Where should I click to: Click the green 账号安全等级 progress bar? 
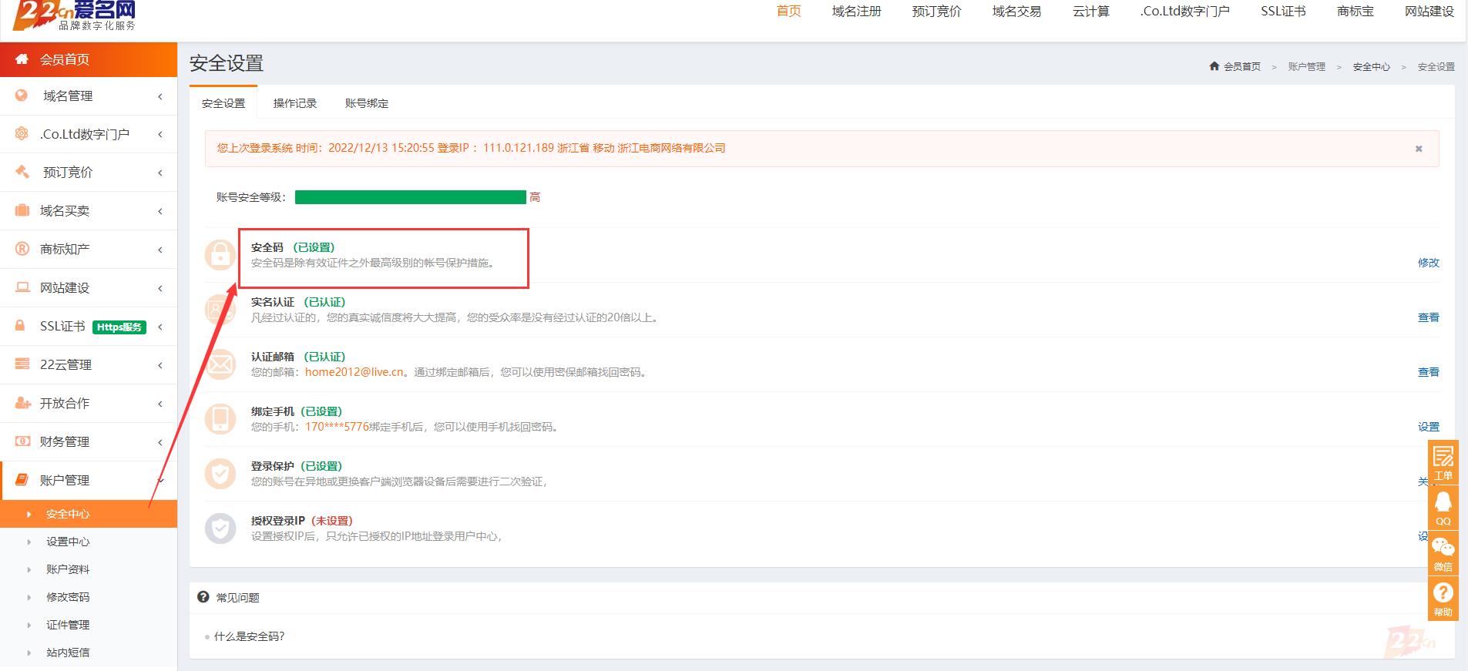coord(411,197)
